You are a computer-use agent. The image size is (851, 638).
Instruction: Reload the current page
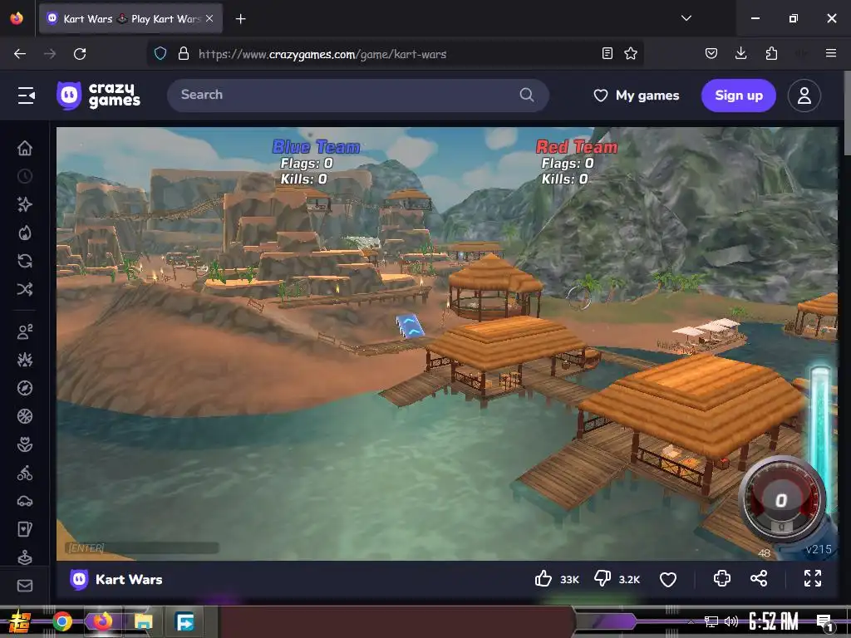[x=80, y=54]
